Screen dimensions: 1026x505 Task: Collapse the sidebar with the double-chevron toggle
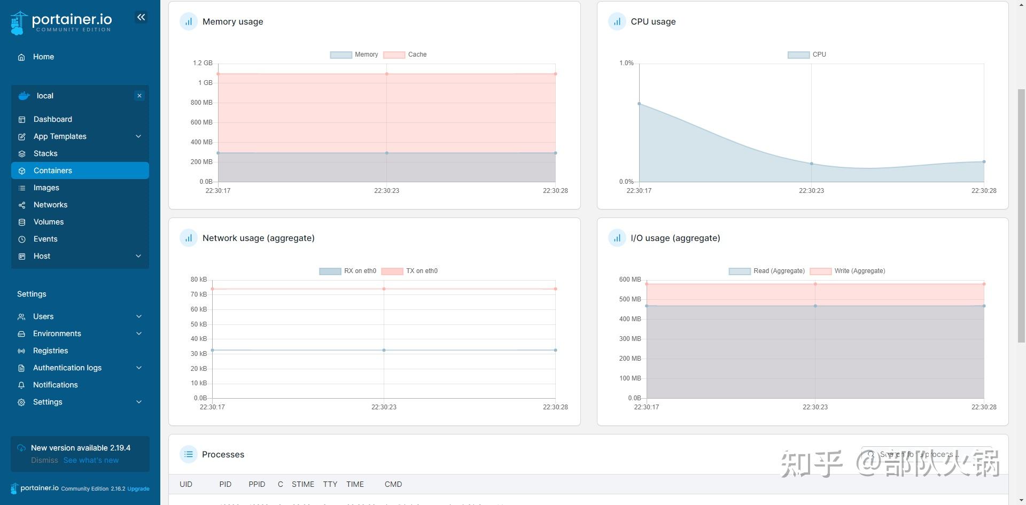coord(141,17)
